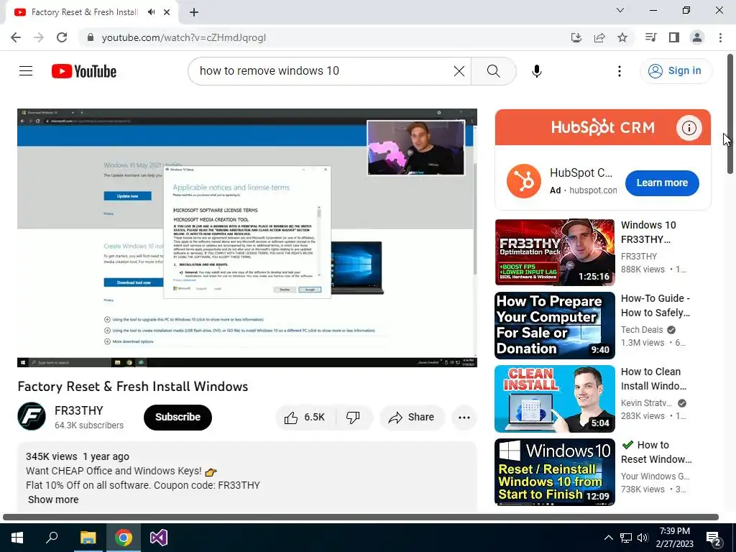Show hidden system tray icons
The width and height of the screenshot is (736, 552).
point(608,538)
